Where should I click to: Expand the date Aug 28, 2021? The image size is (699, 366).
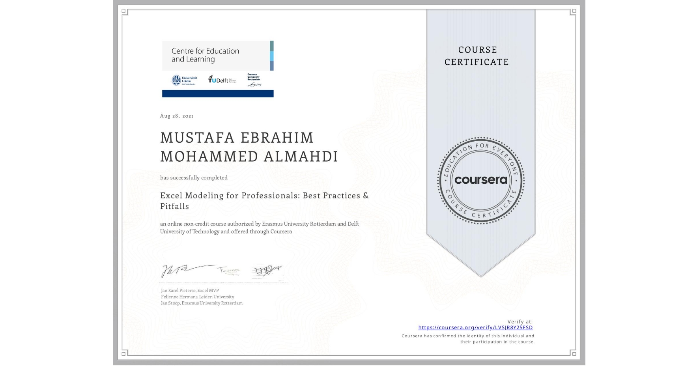(x=176, y=116)
